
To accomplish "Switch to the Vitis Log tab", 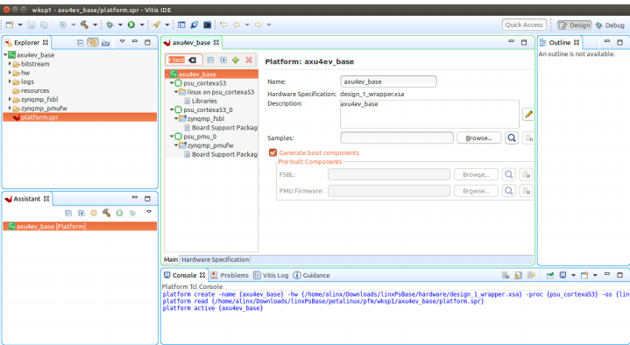I will [x=272, y=275].
